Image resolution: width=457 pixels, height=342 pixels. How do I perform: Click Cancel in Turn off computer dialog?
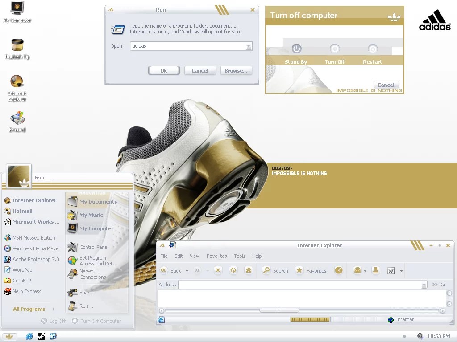(386, 85)
